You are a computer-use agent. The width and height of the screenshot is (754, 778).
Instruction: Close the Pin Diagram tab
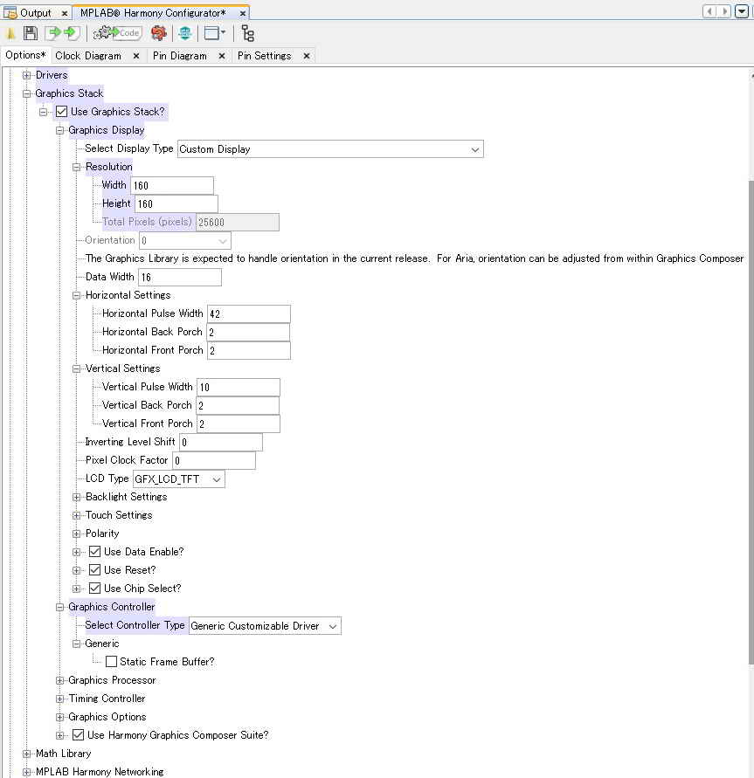222,56
